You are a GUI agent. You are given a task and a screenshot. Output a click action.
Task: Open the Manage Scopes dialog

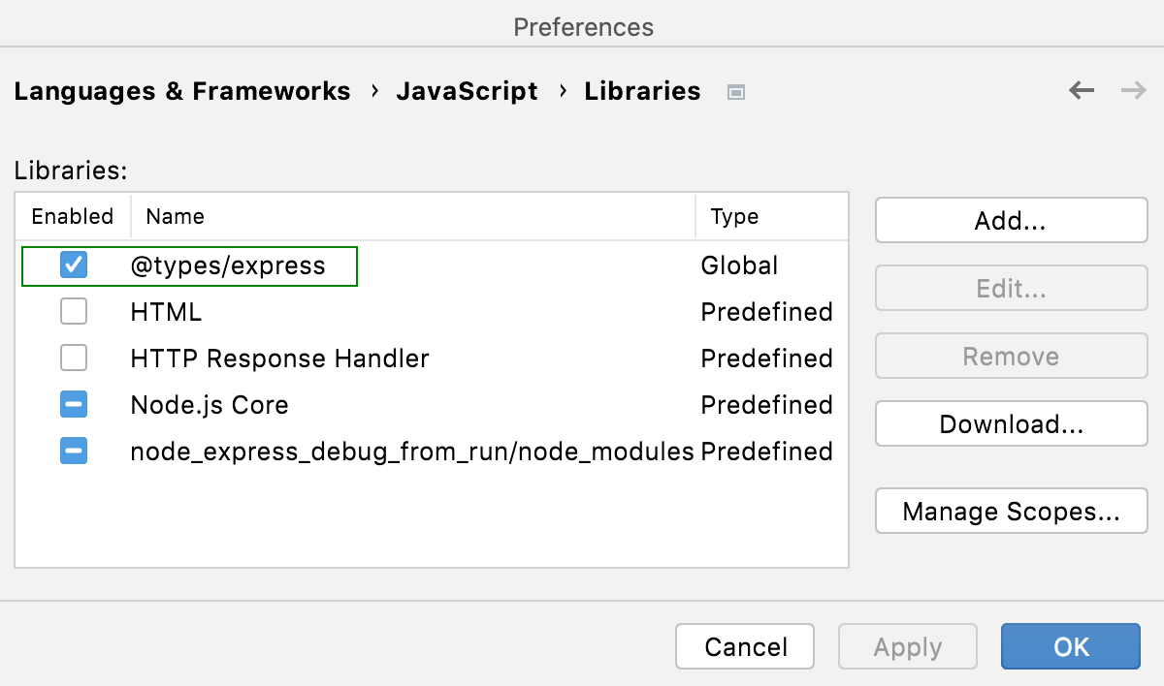(1011, 511)
